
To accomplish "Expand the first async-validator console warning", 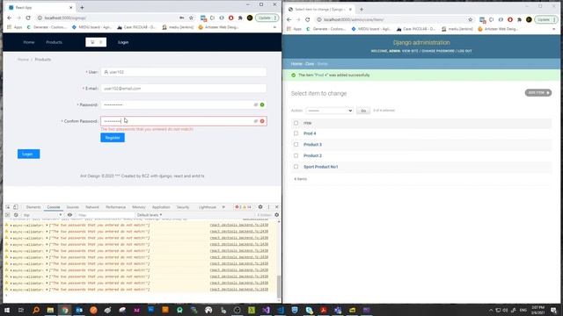I will click(x=11, y=226).
